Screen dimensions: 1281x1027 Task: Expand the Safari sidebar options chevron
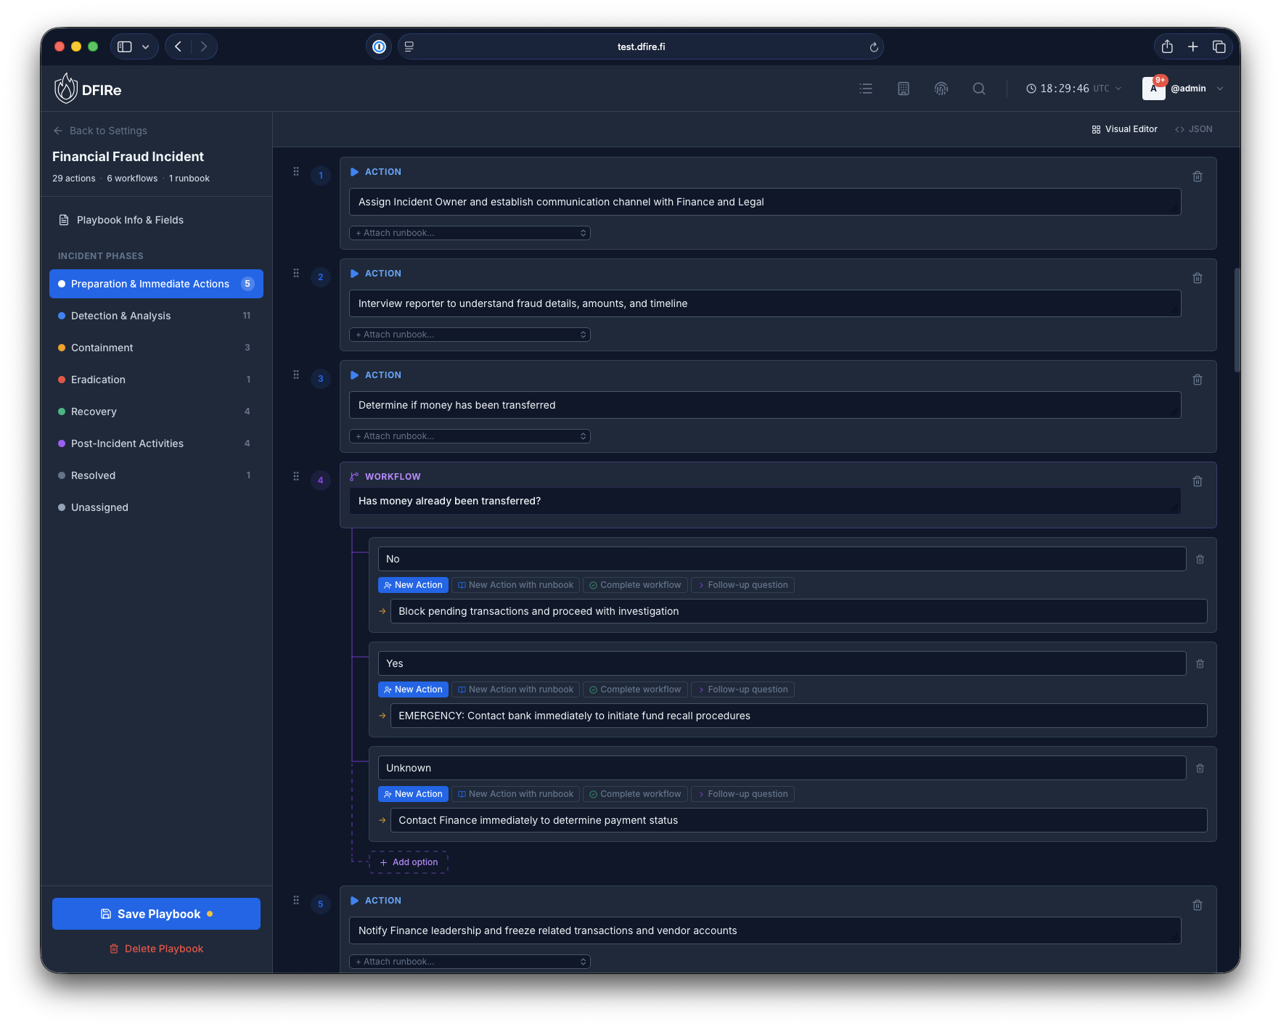(x=146, y=46)
